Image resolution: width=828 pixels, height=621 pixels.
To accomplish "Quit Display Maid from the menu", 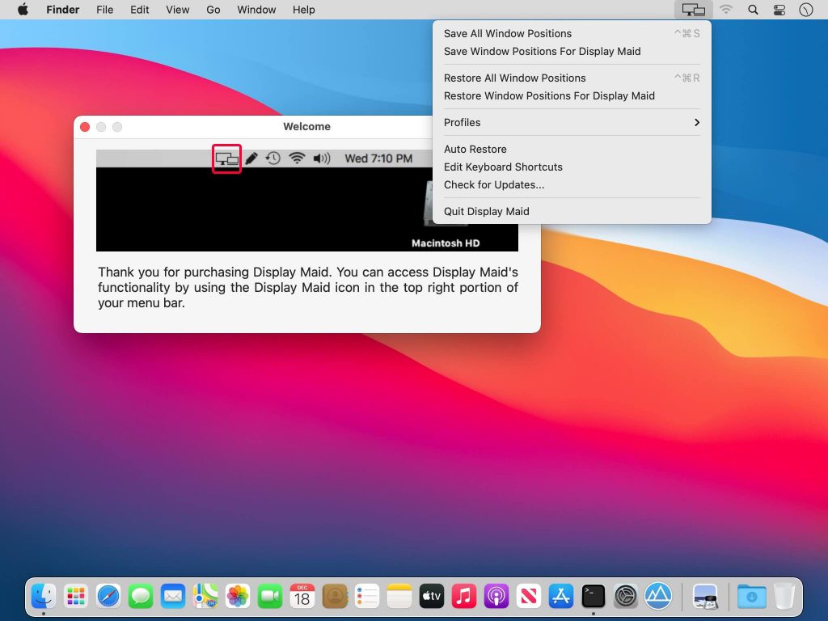I will 487,211.
